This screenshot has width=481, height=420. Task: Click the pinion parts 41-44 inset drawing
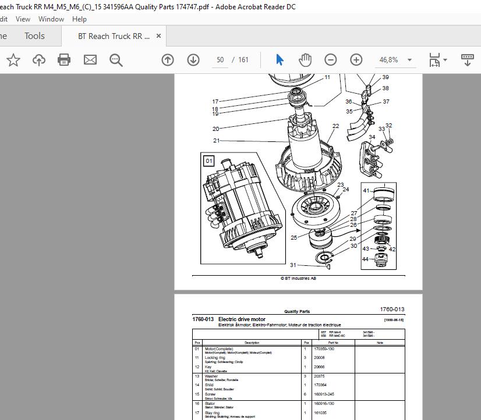379,226
